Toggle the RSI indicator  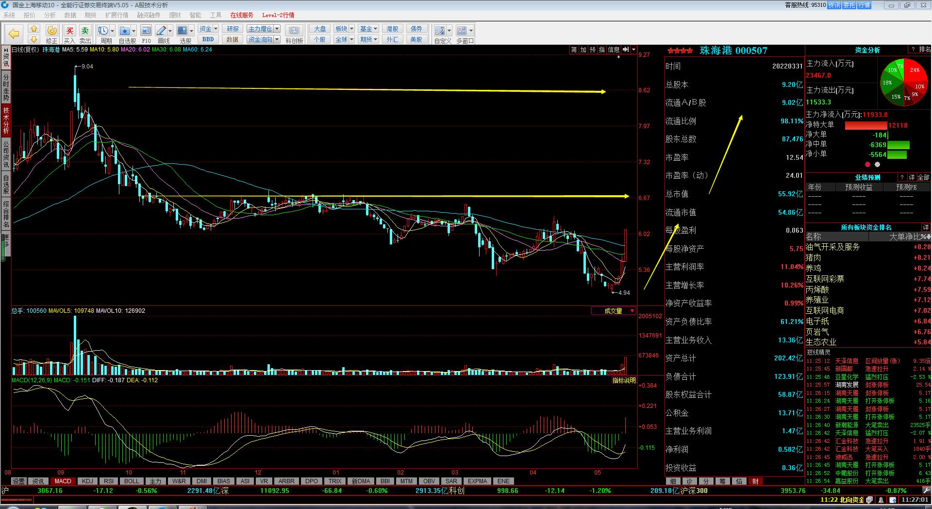109,481
